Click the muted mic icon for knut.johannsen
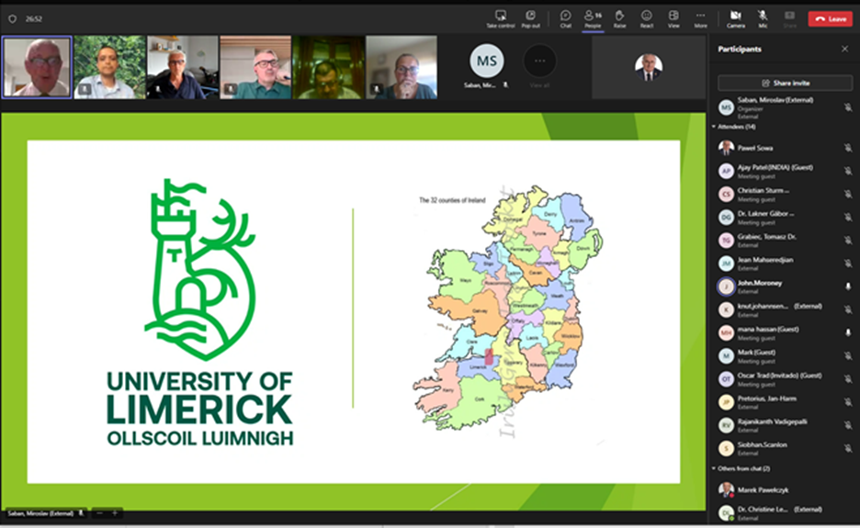Viewport: 860px width, 528px height. [848, 309]
